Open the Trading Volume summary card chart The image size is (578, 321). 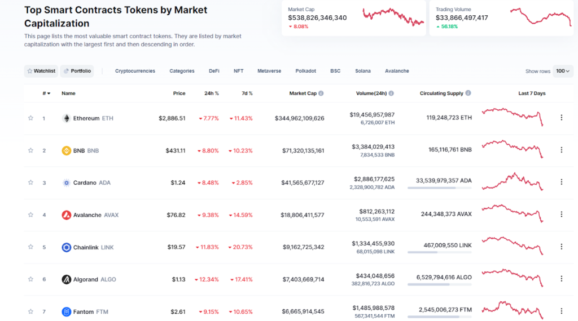(x=541, y=17)
